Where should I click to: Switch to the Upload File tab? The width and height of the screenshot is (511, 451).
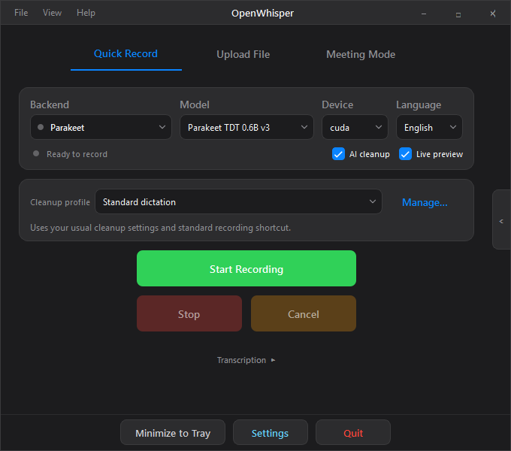point(243,54)
